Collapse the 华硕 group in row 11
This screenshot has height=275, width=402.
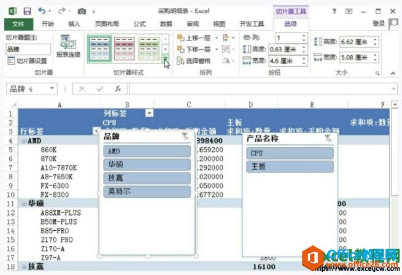[24, 204]
